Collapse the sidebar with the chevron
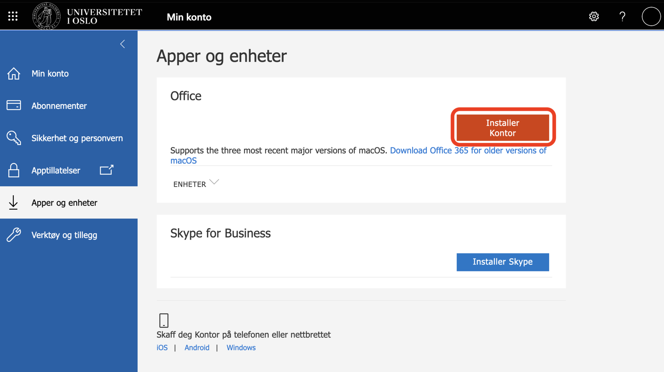The image size is (664, 372). [x=122, y=44]
